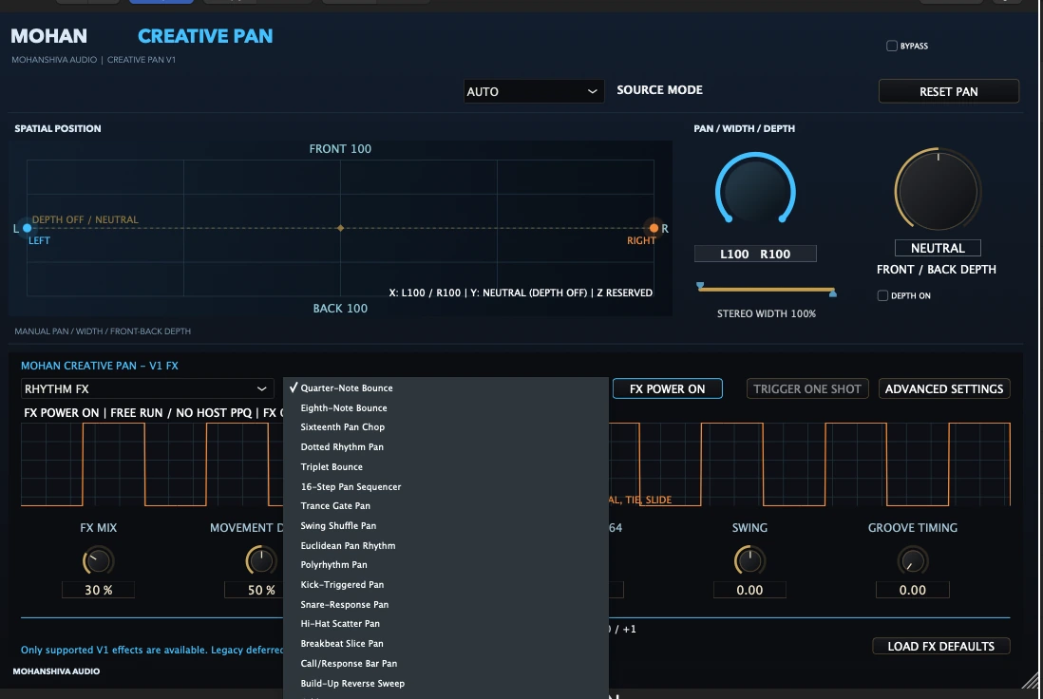The image size is (1043, 699).
Task: Click the GROOVE TIMING knob
Action: [x=912, y=561]
